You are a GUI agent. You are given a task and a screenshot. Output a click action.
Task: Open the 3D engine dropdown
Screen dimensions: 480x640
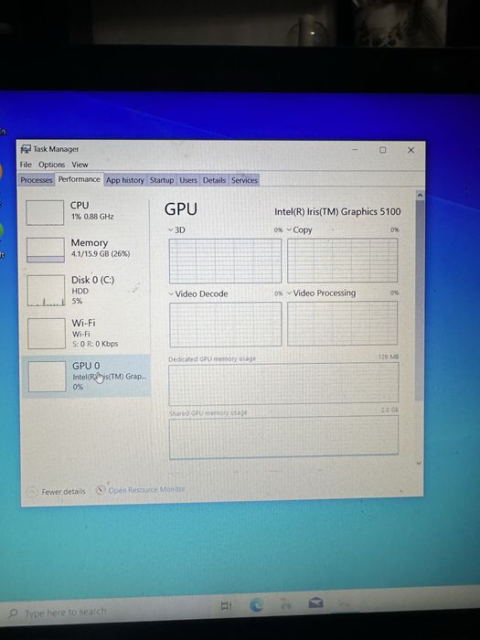click(176, 229)
